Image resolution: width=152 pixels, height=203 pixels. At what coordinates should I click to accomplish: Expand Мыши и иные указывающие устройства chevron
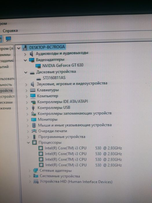[28, 126]
